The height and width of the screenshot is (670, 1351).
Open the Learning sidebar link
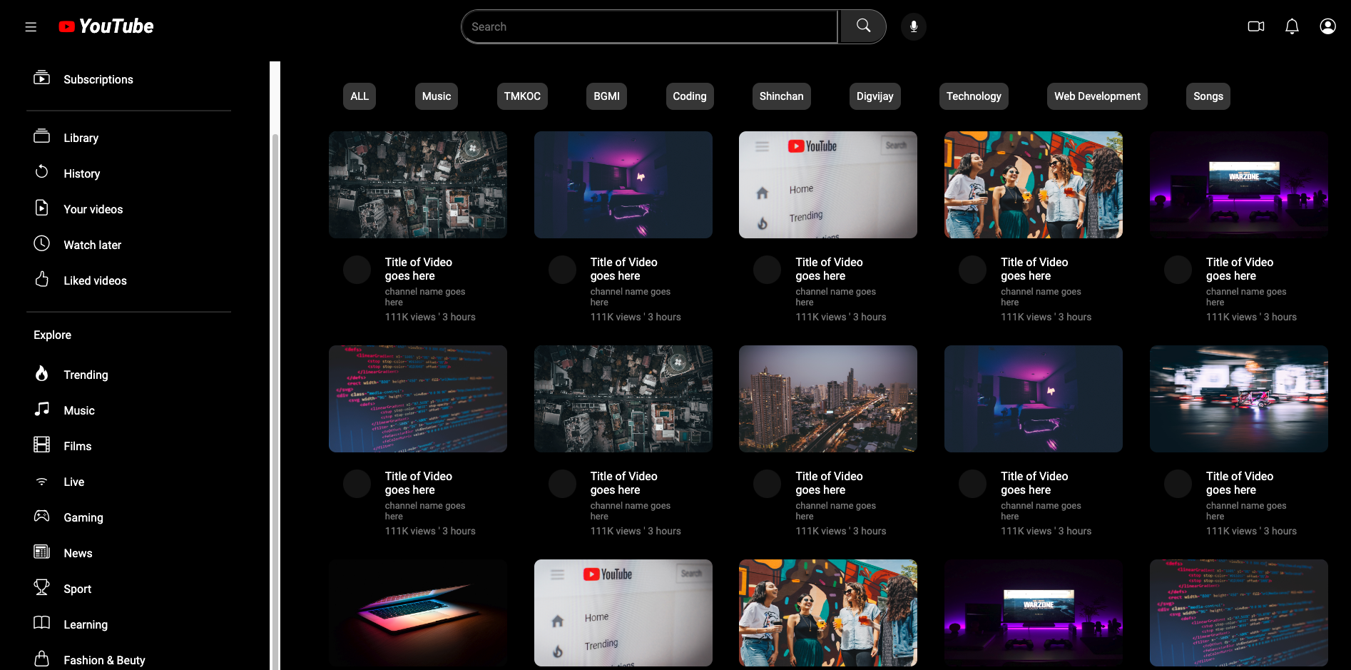[x=85, y=624]
